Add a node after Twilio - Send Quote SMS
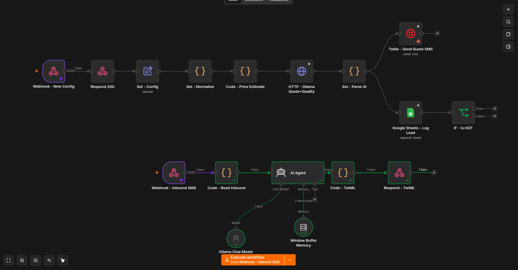The width and height of the screenshot is (518, 270). 437,34
